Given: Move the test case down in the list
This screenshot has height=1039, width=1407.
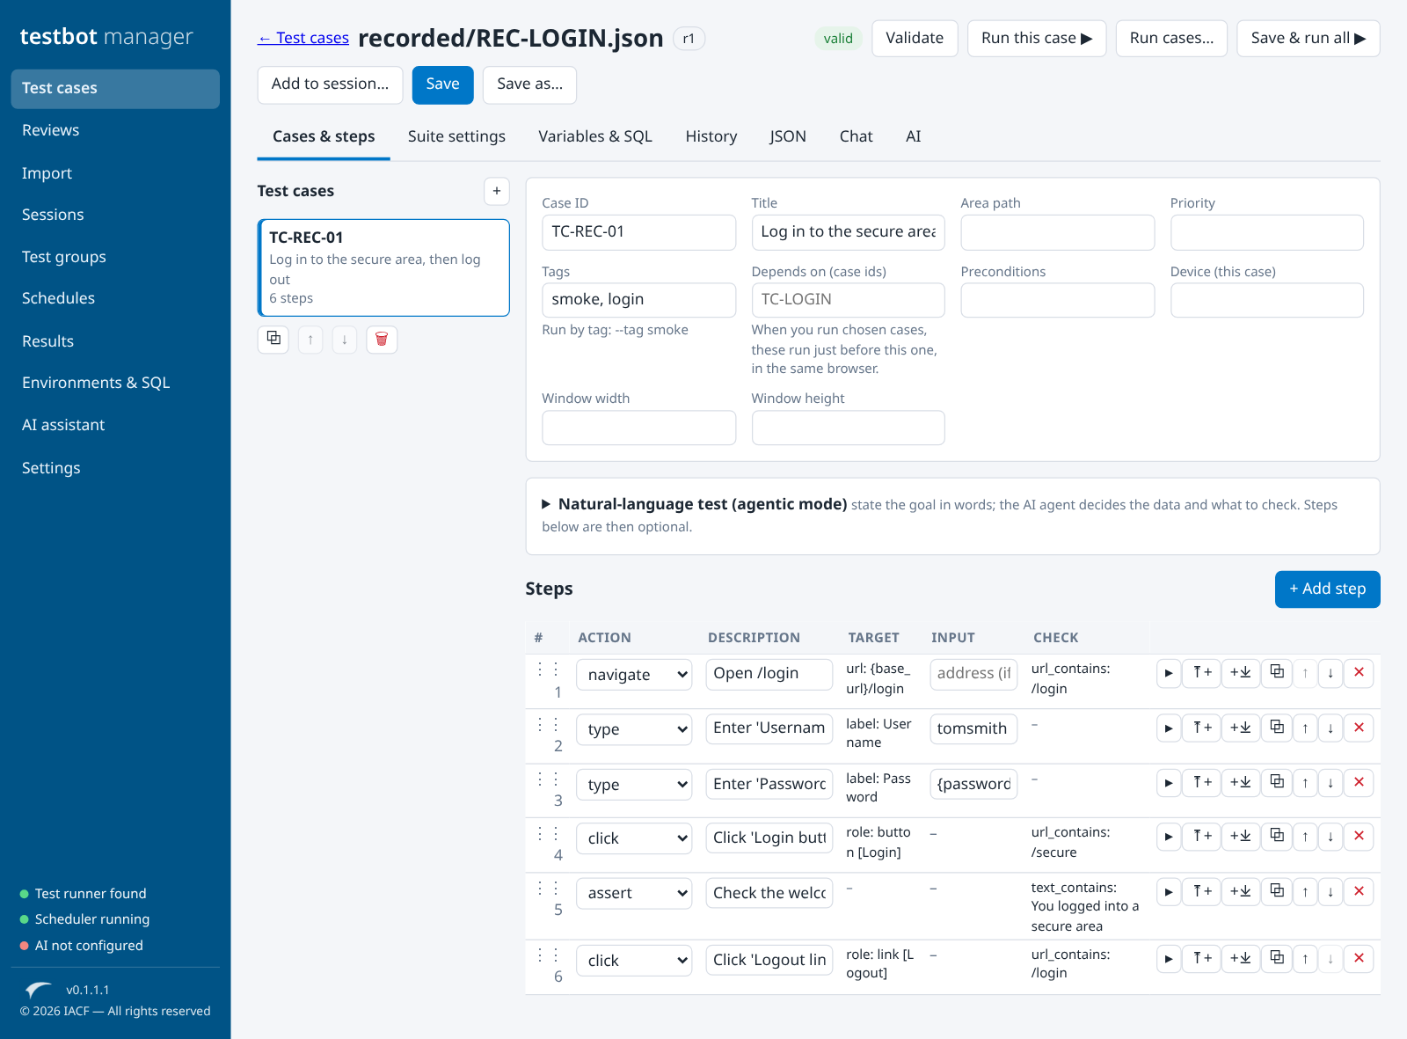Looking at the screenshot, I should tap(345, 339).
